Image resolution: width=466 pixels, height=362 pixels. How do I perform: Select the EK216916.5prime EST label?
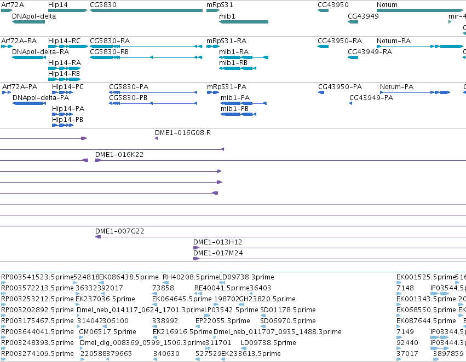pyautogui.click(x=182, y=332)
